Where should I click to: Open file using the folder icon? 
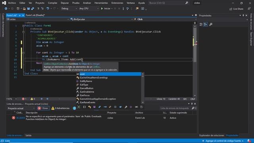tap(24, 9)
